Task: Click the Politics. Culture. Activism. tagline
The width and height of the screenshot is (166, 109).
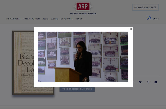Action: 83,14
